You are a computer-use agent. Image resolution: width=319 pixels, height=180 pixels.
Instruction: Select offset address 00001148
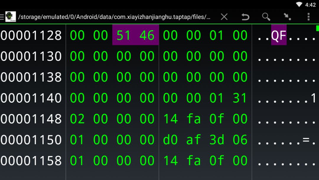coord(31,119)
